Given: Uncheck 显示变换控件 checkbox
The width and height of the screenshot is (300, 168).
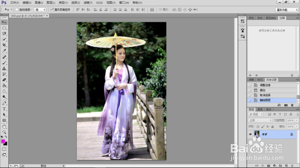Looking at the screenshot, I should [52, 10].
